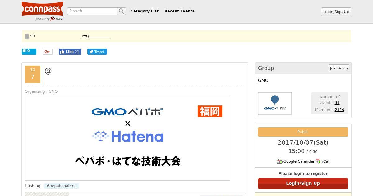Click the GMO Pepabo group logo thumbnail

coord(275,104)
